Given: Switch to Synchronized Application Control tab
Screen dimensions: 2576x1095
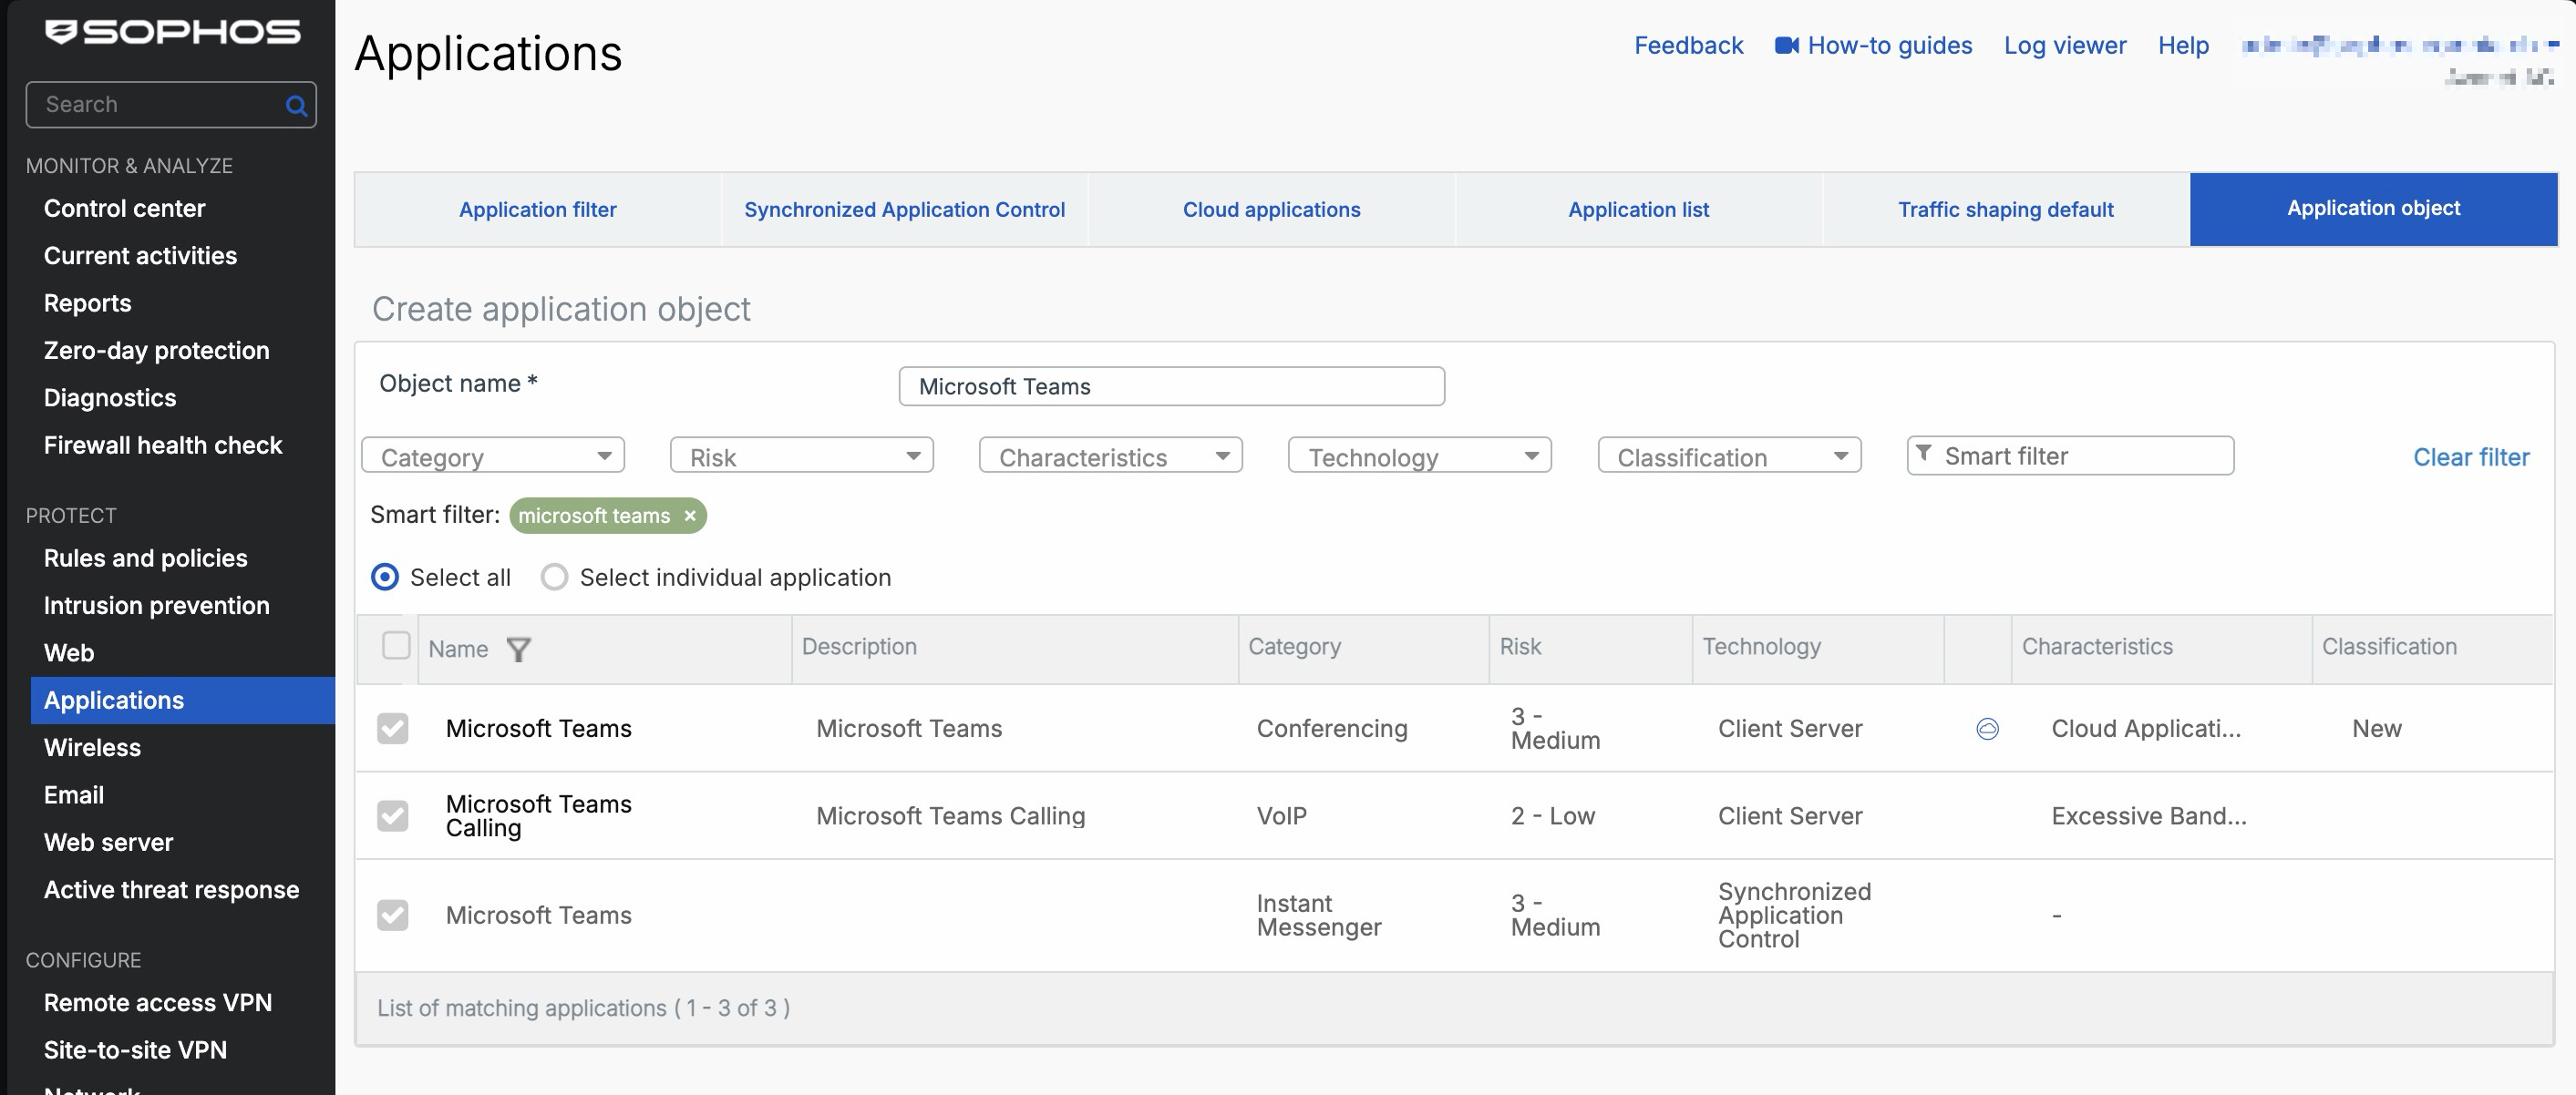Looking at the screenshot, I should (905, 210).
